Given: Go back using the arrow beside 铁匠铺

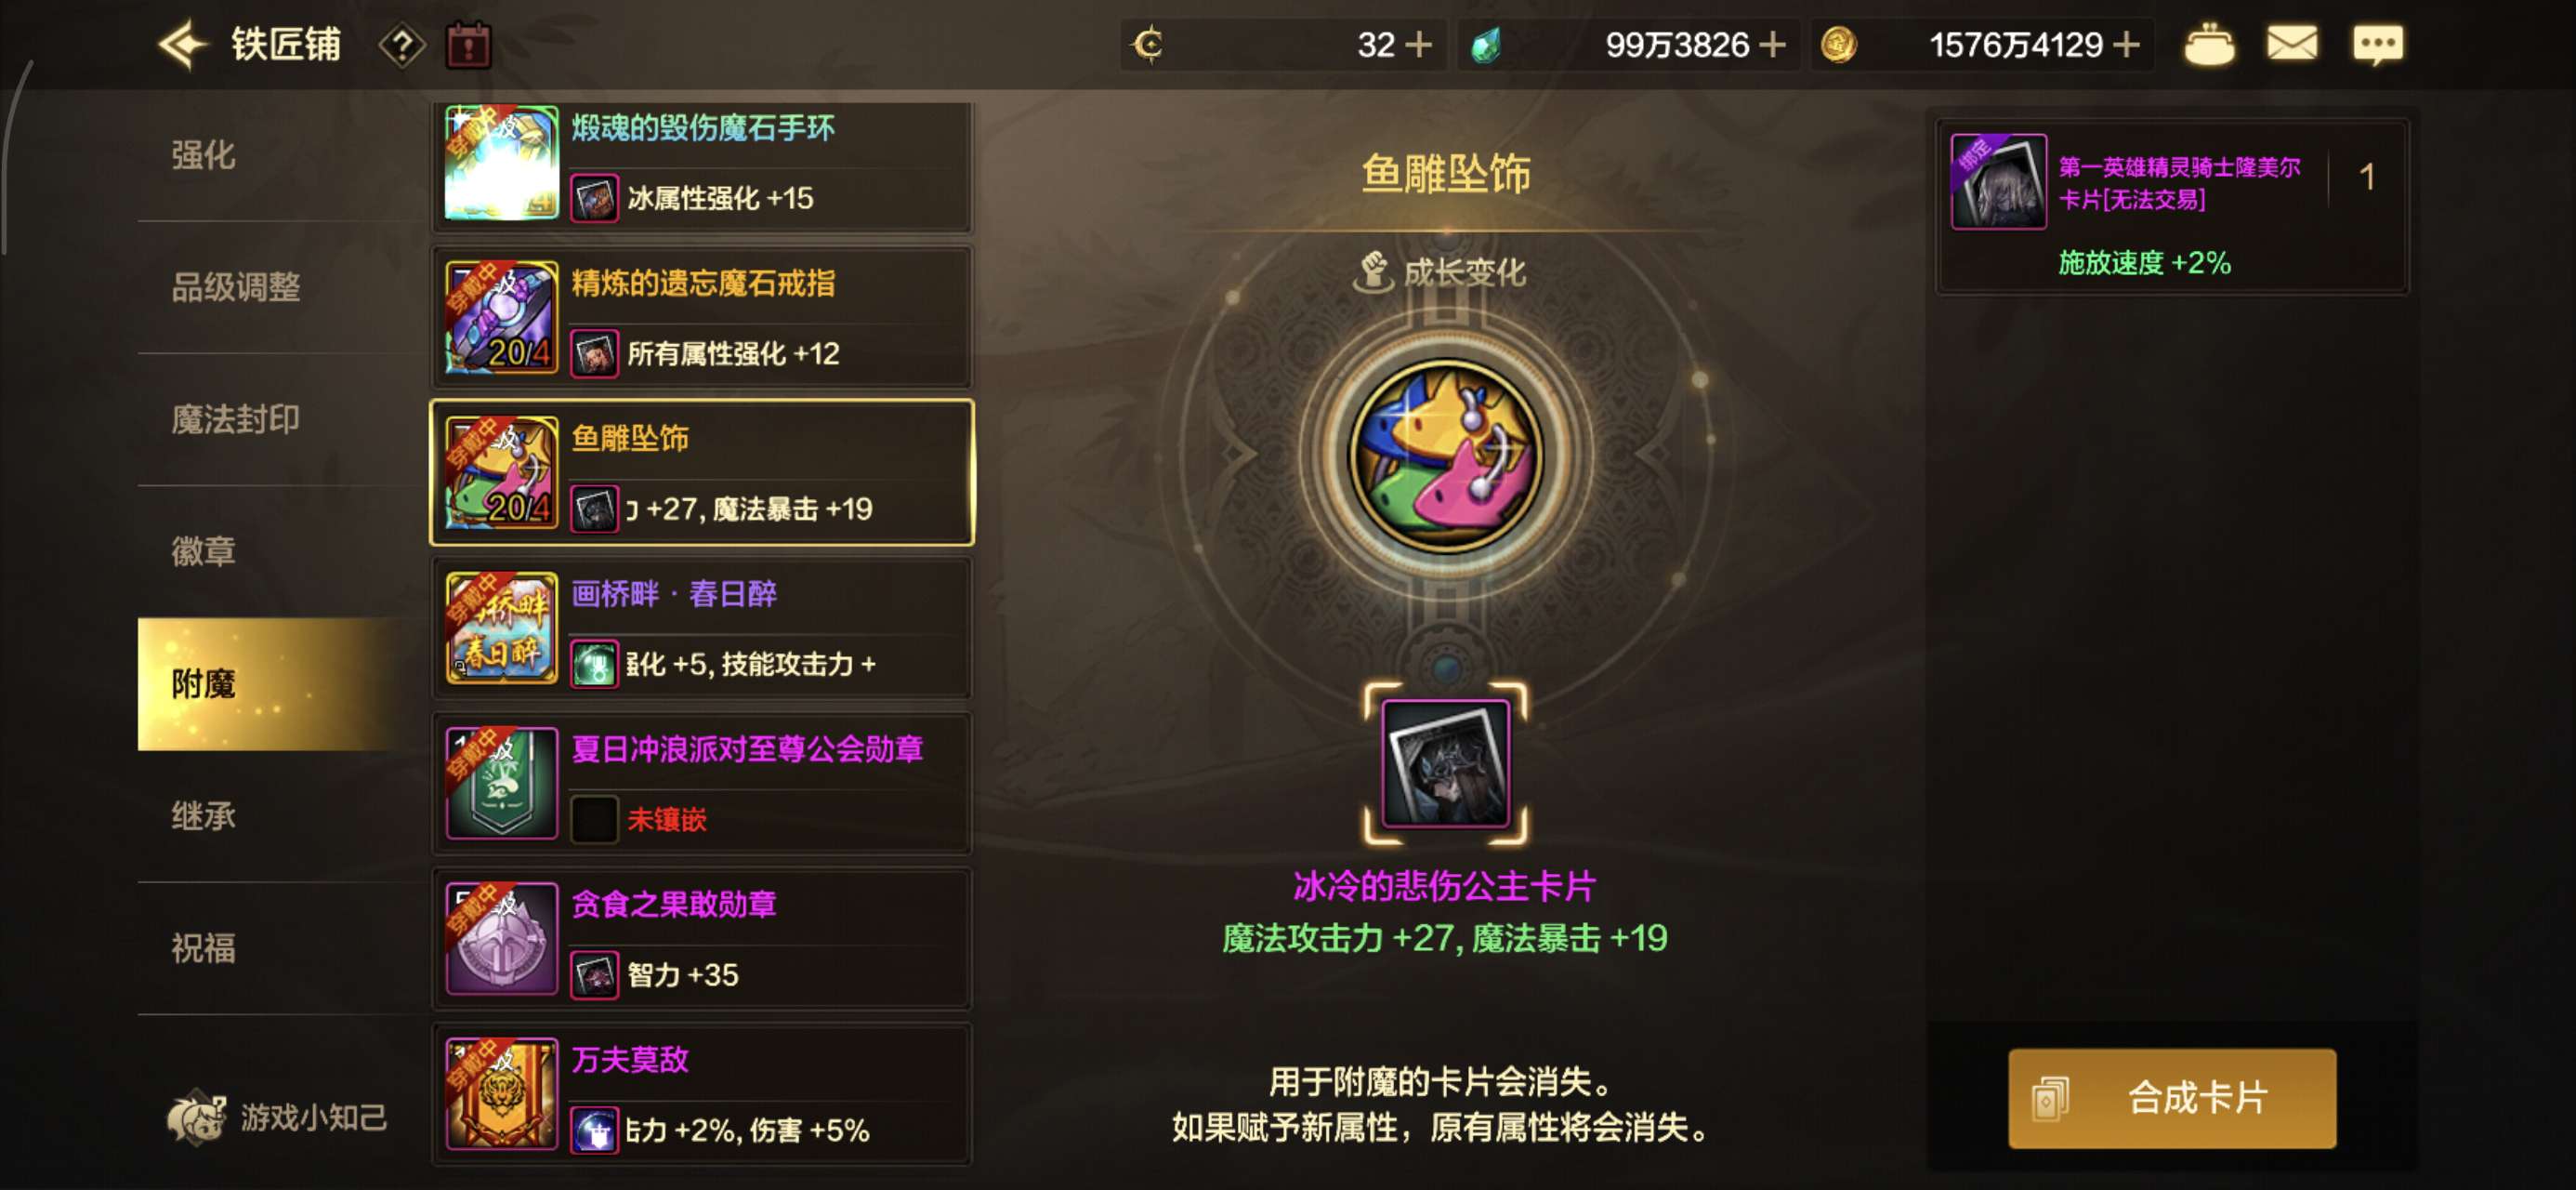Looking at the screenshot, I should (183, 45).
